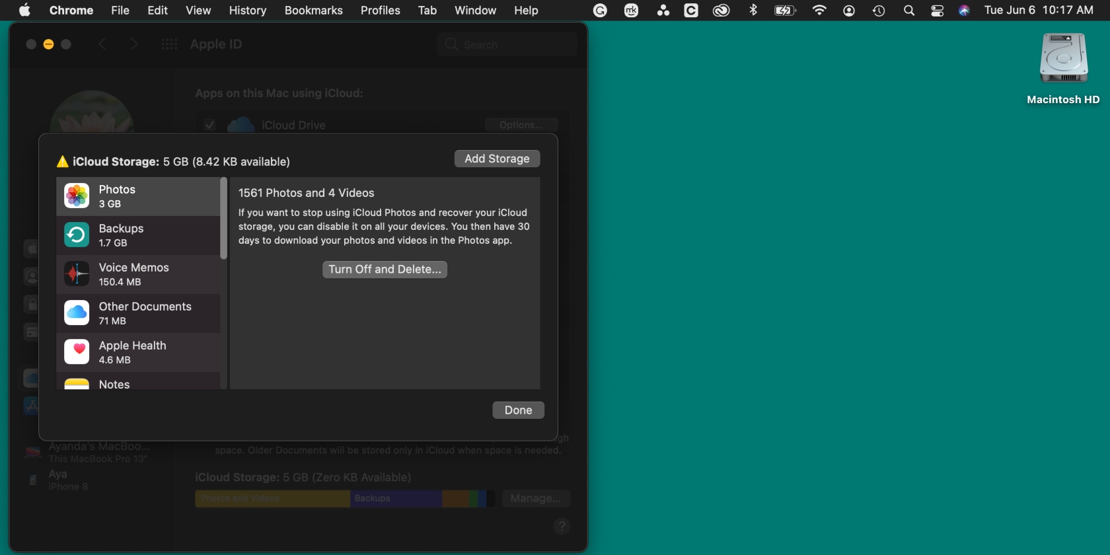The height and width of the screenshot is (555, 1110).
Task: Select Ayanda's MacBook device entry
Action: pyautogui.click(x=87, y=452)
